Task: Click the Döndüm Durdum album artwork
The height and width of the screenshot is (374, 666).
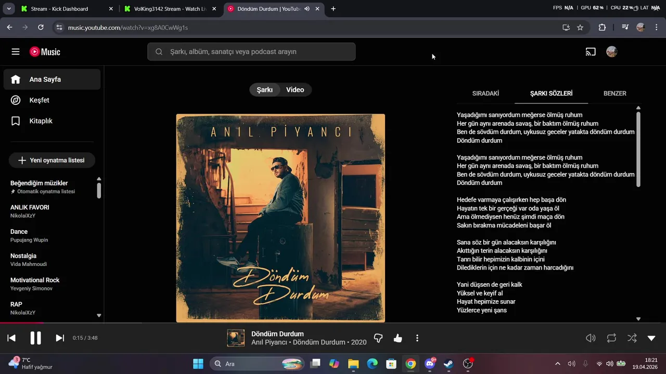Action: tap(280, 218)
